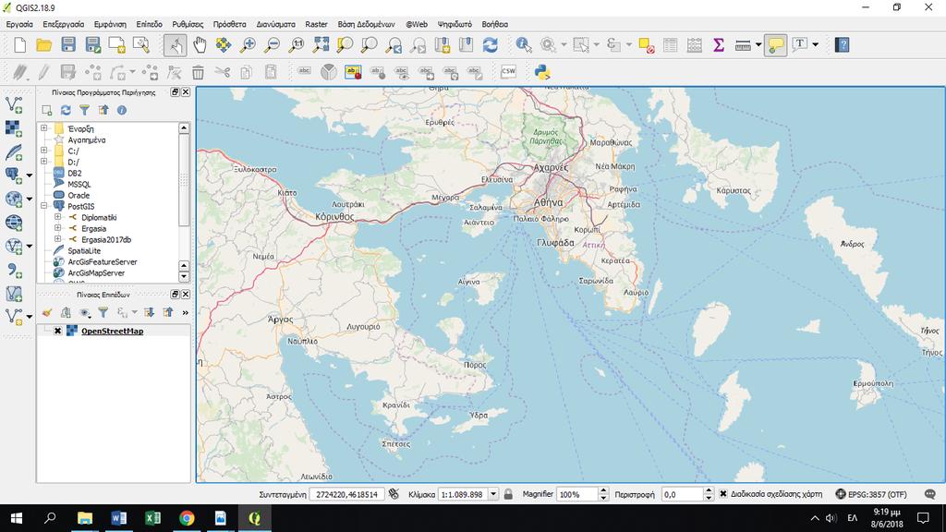This screenshot has width=946, height=532.
Task: Click the EPSG:3857 (OTF) CRS button
Action: coord(871,494)
